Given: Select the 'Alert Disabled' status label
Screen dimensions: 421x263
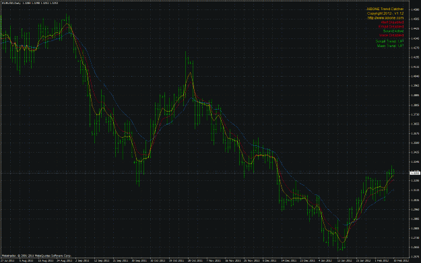Looking at the screenshot, I should [392, 22].
